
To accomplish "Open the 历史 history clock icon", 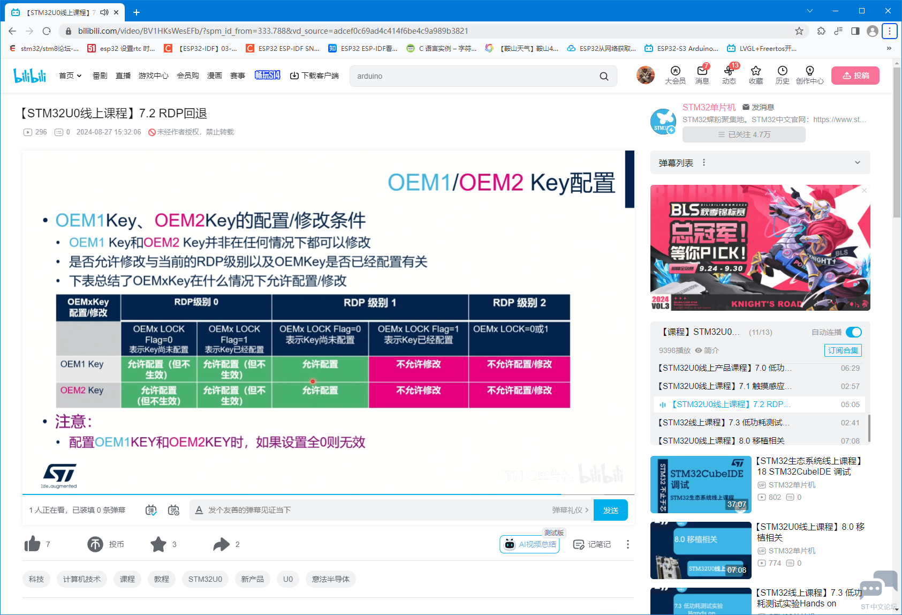I will click(x=783, y=75).
